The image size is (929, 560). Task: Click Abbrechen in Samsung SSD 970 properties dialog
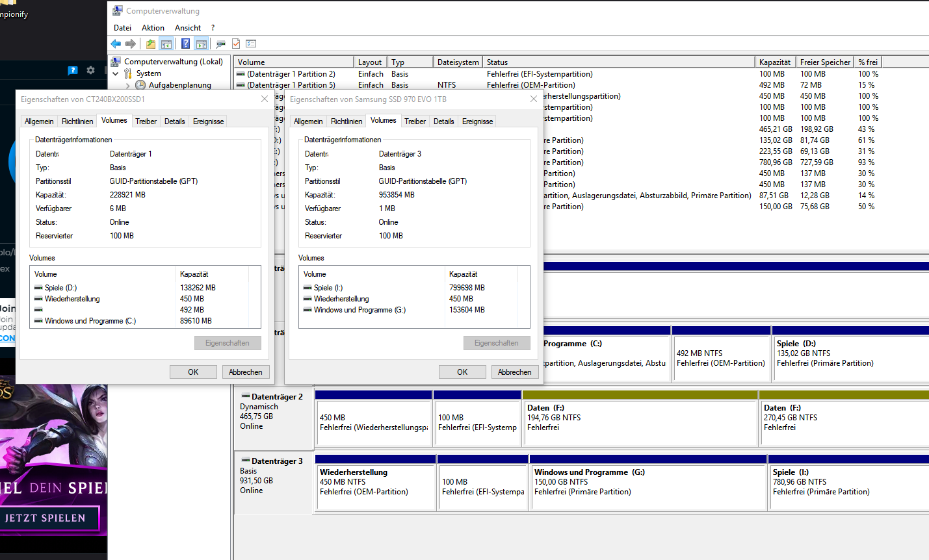click(x=514, y=372)
